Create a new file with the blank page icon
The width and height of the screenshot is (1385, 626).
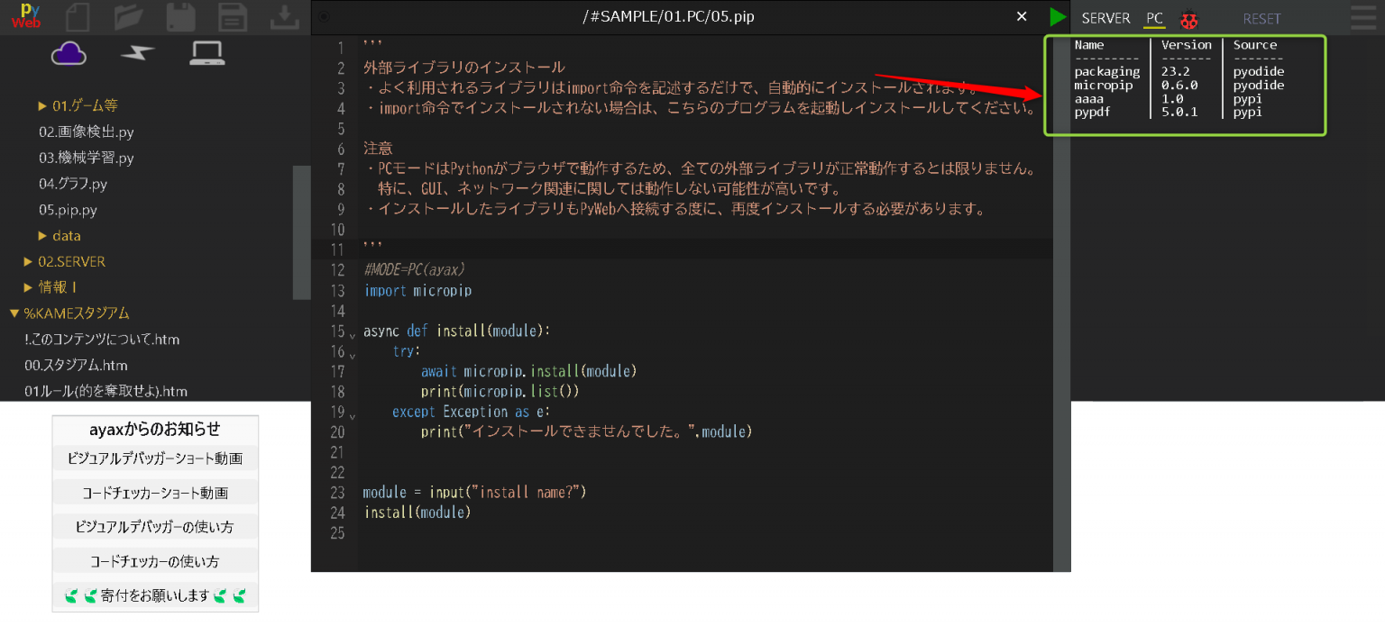tap(78, 16)
